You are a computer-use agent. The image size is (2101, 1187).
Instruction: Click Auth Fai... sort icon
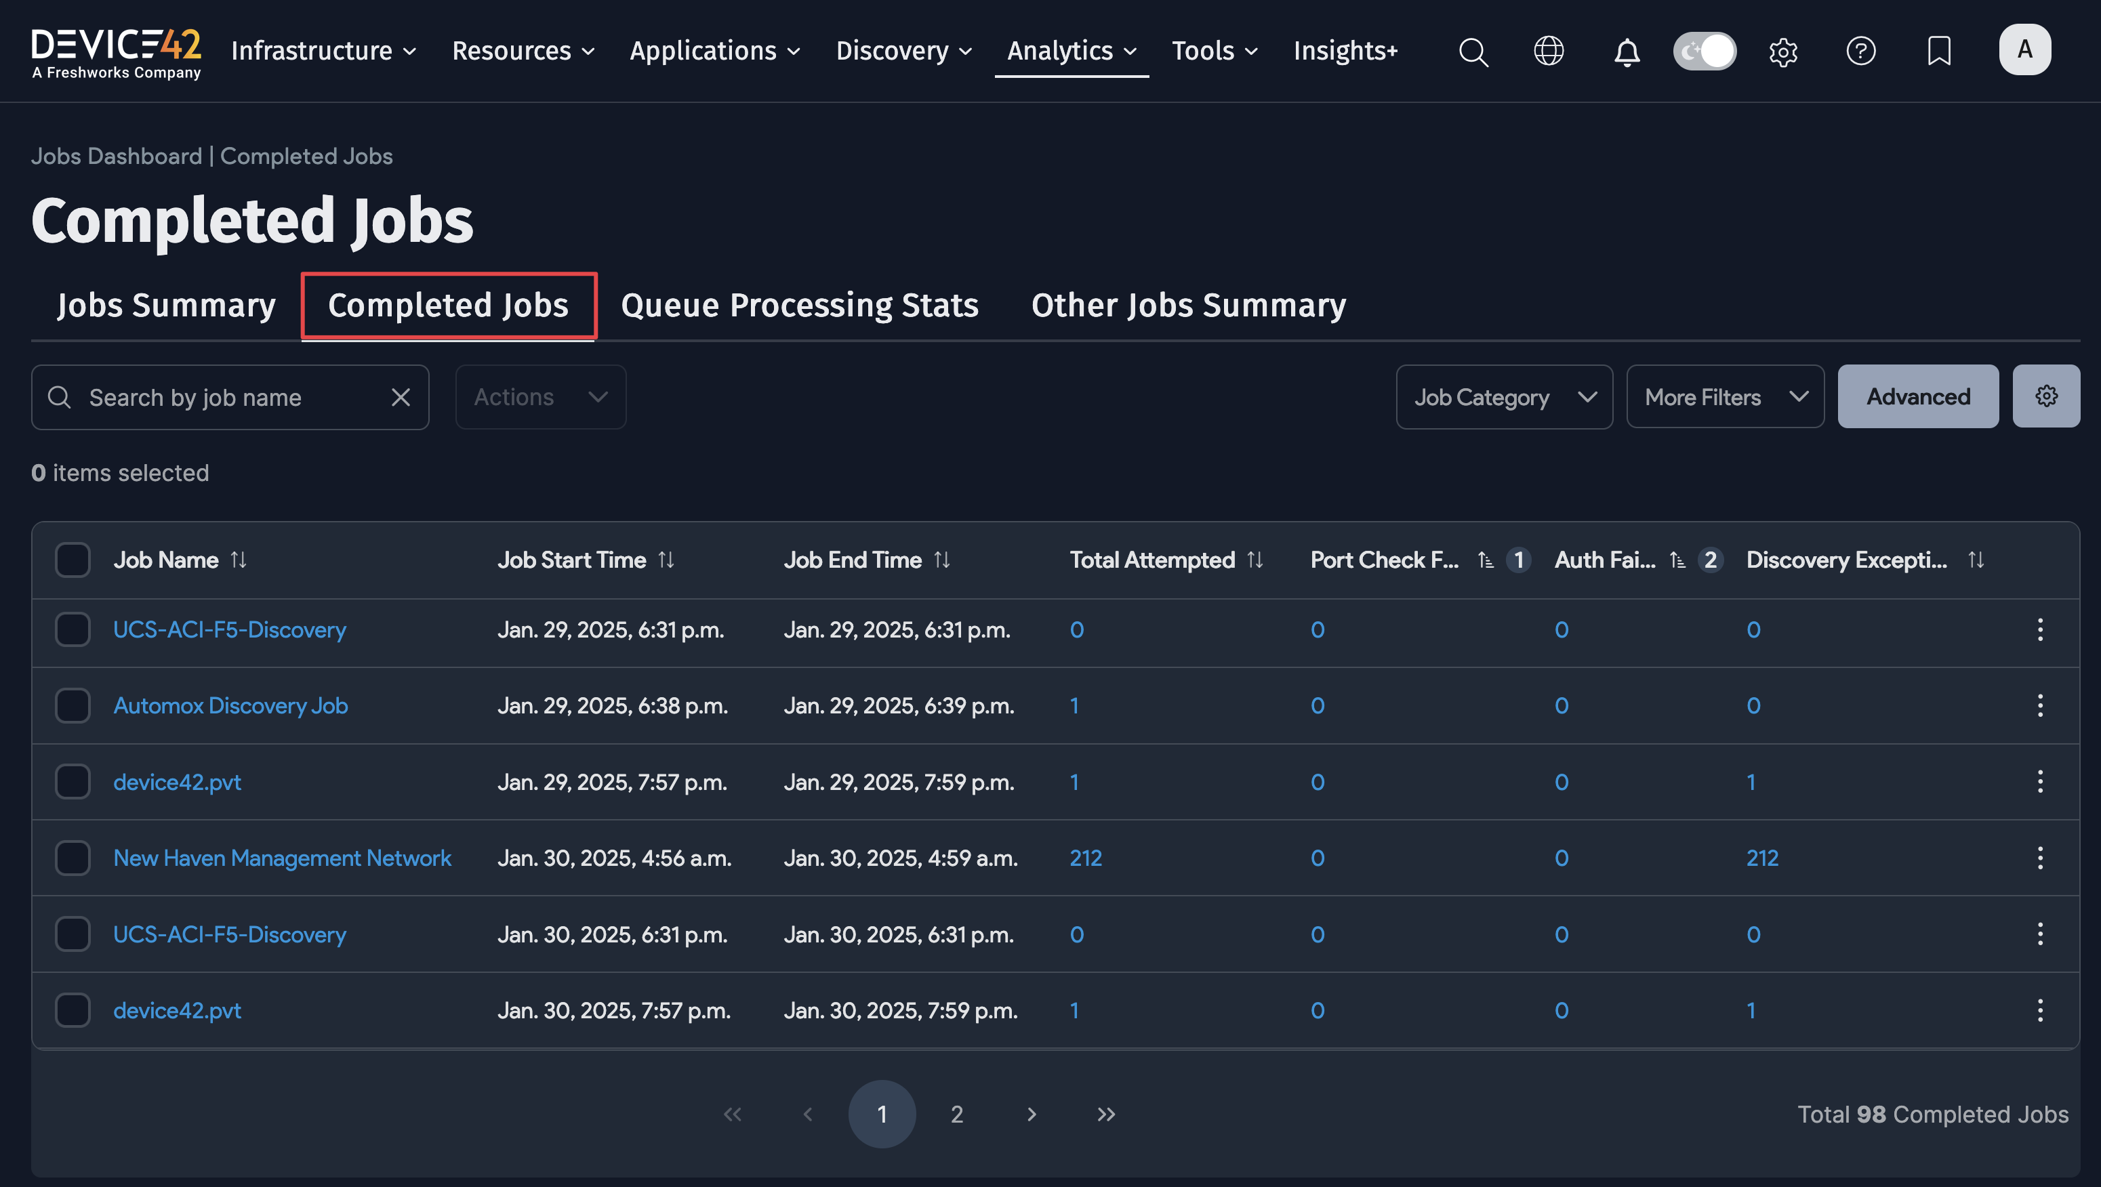point(1677,560)
